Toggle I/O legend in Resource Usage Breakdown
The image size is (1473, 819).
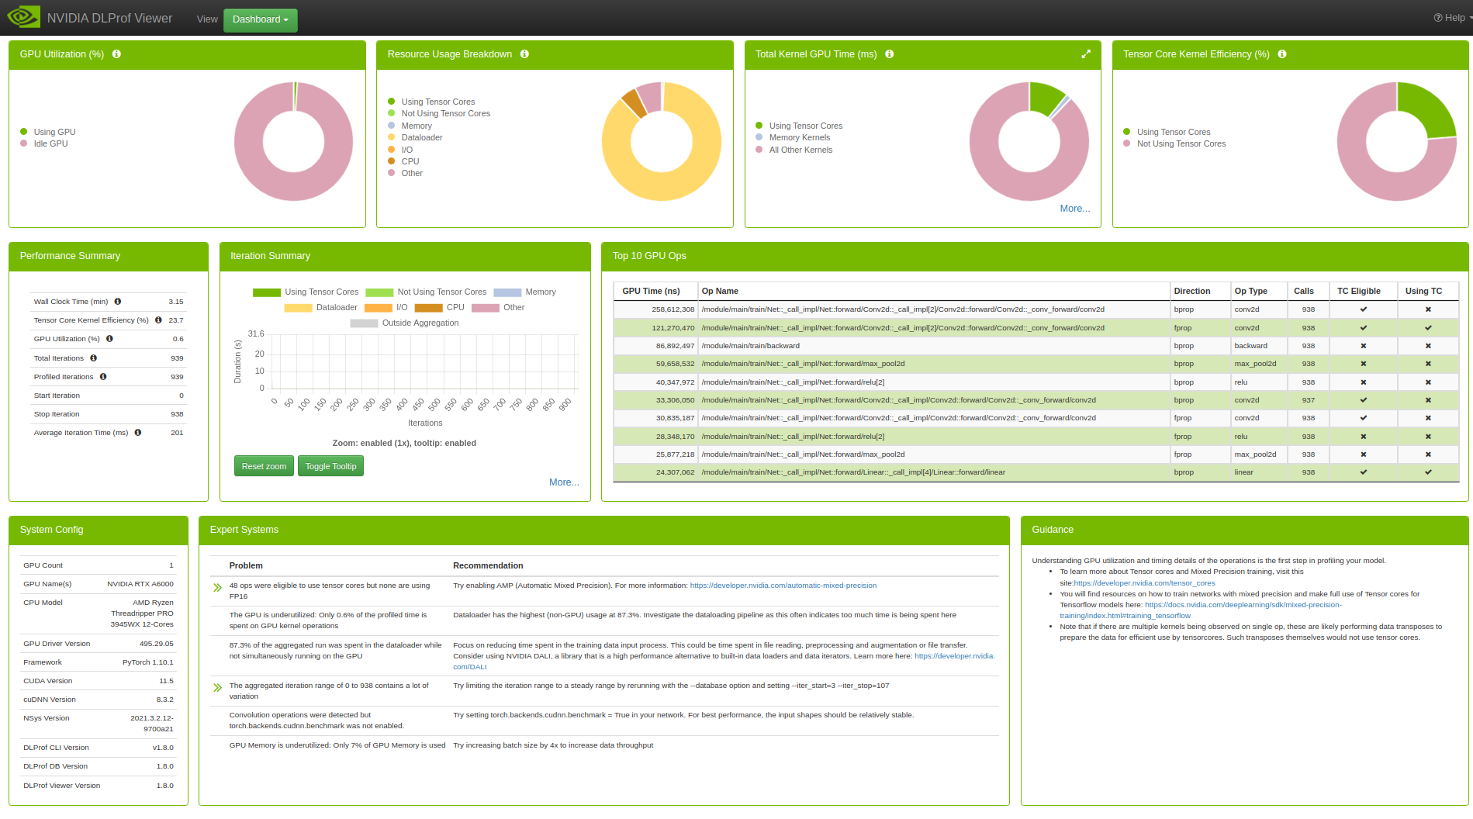(x=400, y=150)
